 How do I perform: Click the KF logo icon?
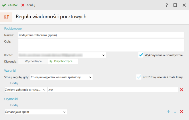(6, 17)
